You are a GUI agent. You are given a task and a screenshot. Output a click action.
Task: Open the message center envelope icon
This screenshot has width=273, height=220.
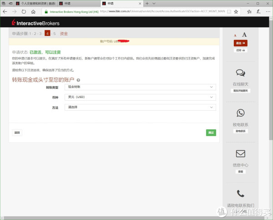pos(241,154)
